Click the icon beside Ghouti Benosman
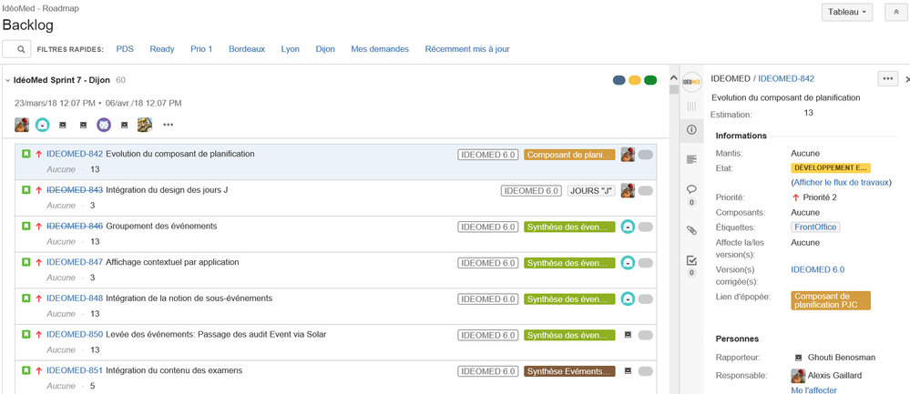The height and width of the screenshot is (394, 910). [x=798, y=358]
